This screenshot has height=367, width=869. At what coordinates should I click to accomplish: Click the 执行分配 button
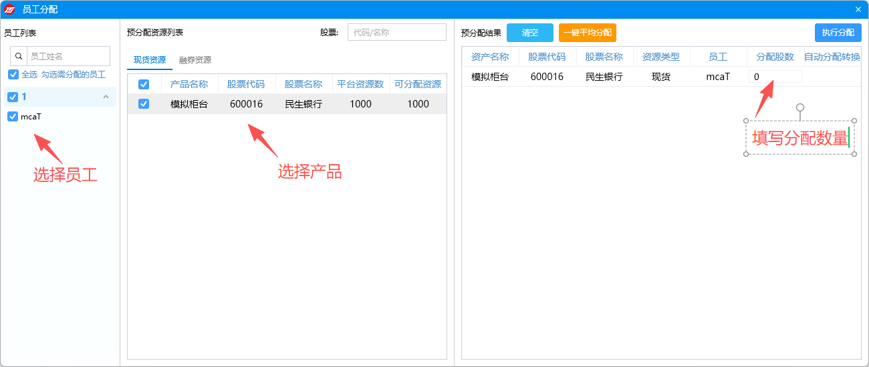coord(838,33)
